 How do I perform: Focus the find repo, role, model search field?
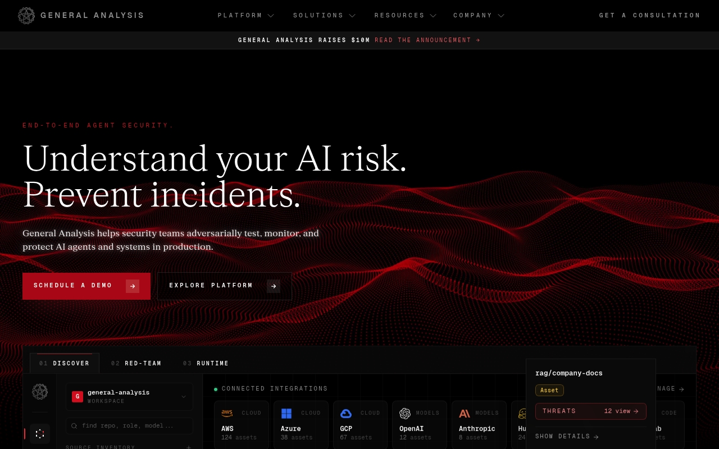point(129,426)
